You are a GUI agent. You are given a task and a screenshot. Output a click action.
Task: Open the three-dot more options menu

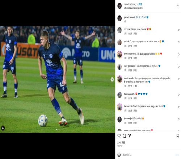click(177, 6)
